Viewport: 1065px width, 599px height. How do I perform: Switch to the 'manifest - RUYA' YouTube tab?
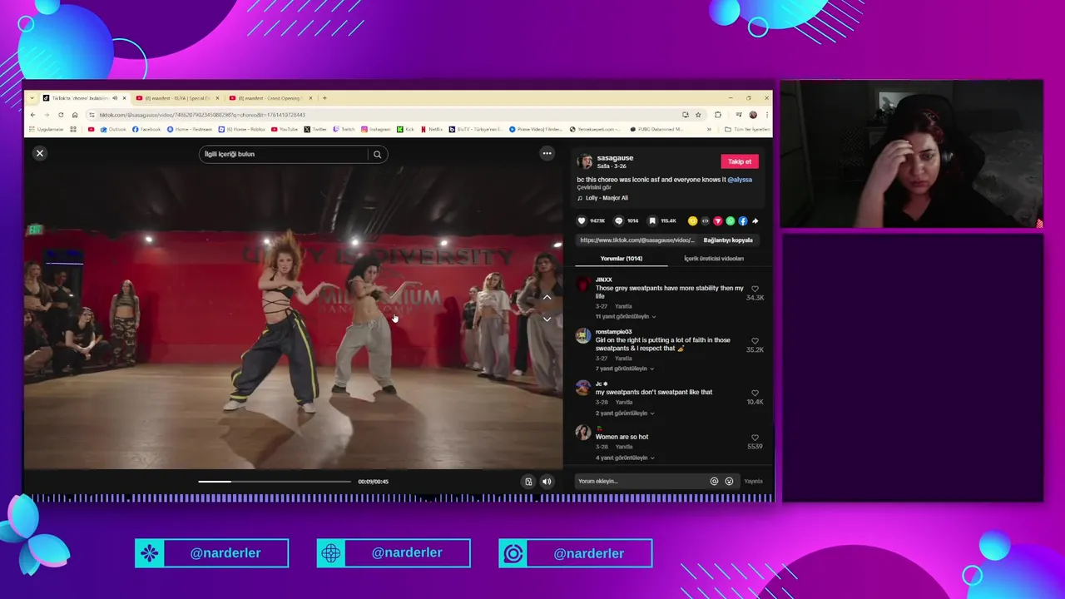coord(176,98)
